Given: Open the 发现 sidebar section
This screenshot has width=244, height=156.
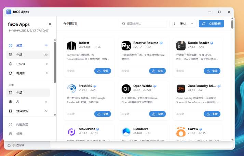Looking at the screenshot, I should pos(28,45).
